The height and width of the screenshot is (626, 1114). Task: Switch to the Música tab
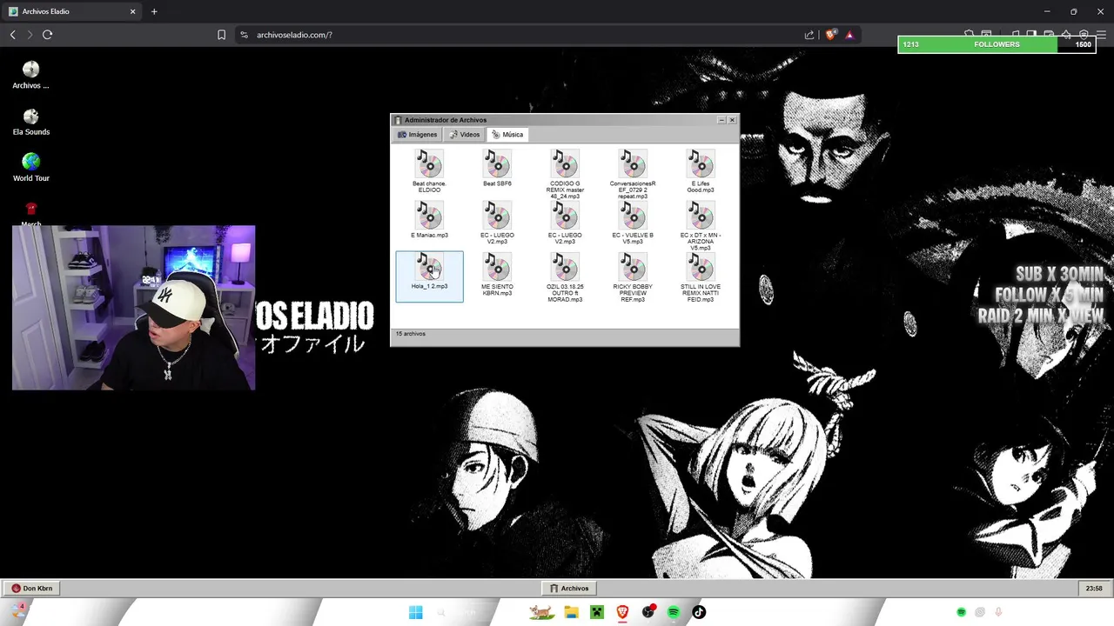coord(507,135)
